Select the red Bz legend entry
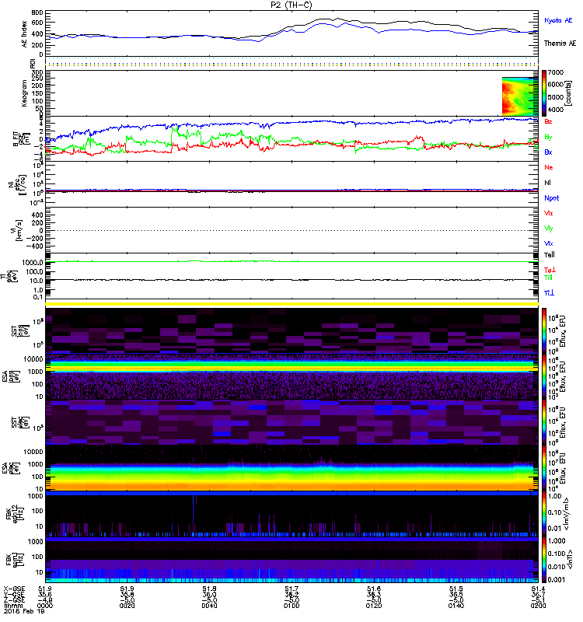Image resolution: width=583 pixels, height=622 pixels. click(x=549, y=122)
